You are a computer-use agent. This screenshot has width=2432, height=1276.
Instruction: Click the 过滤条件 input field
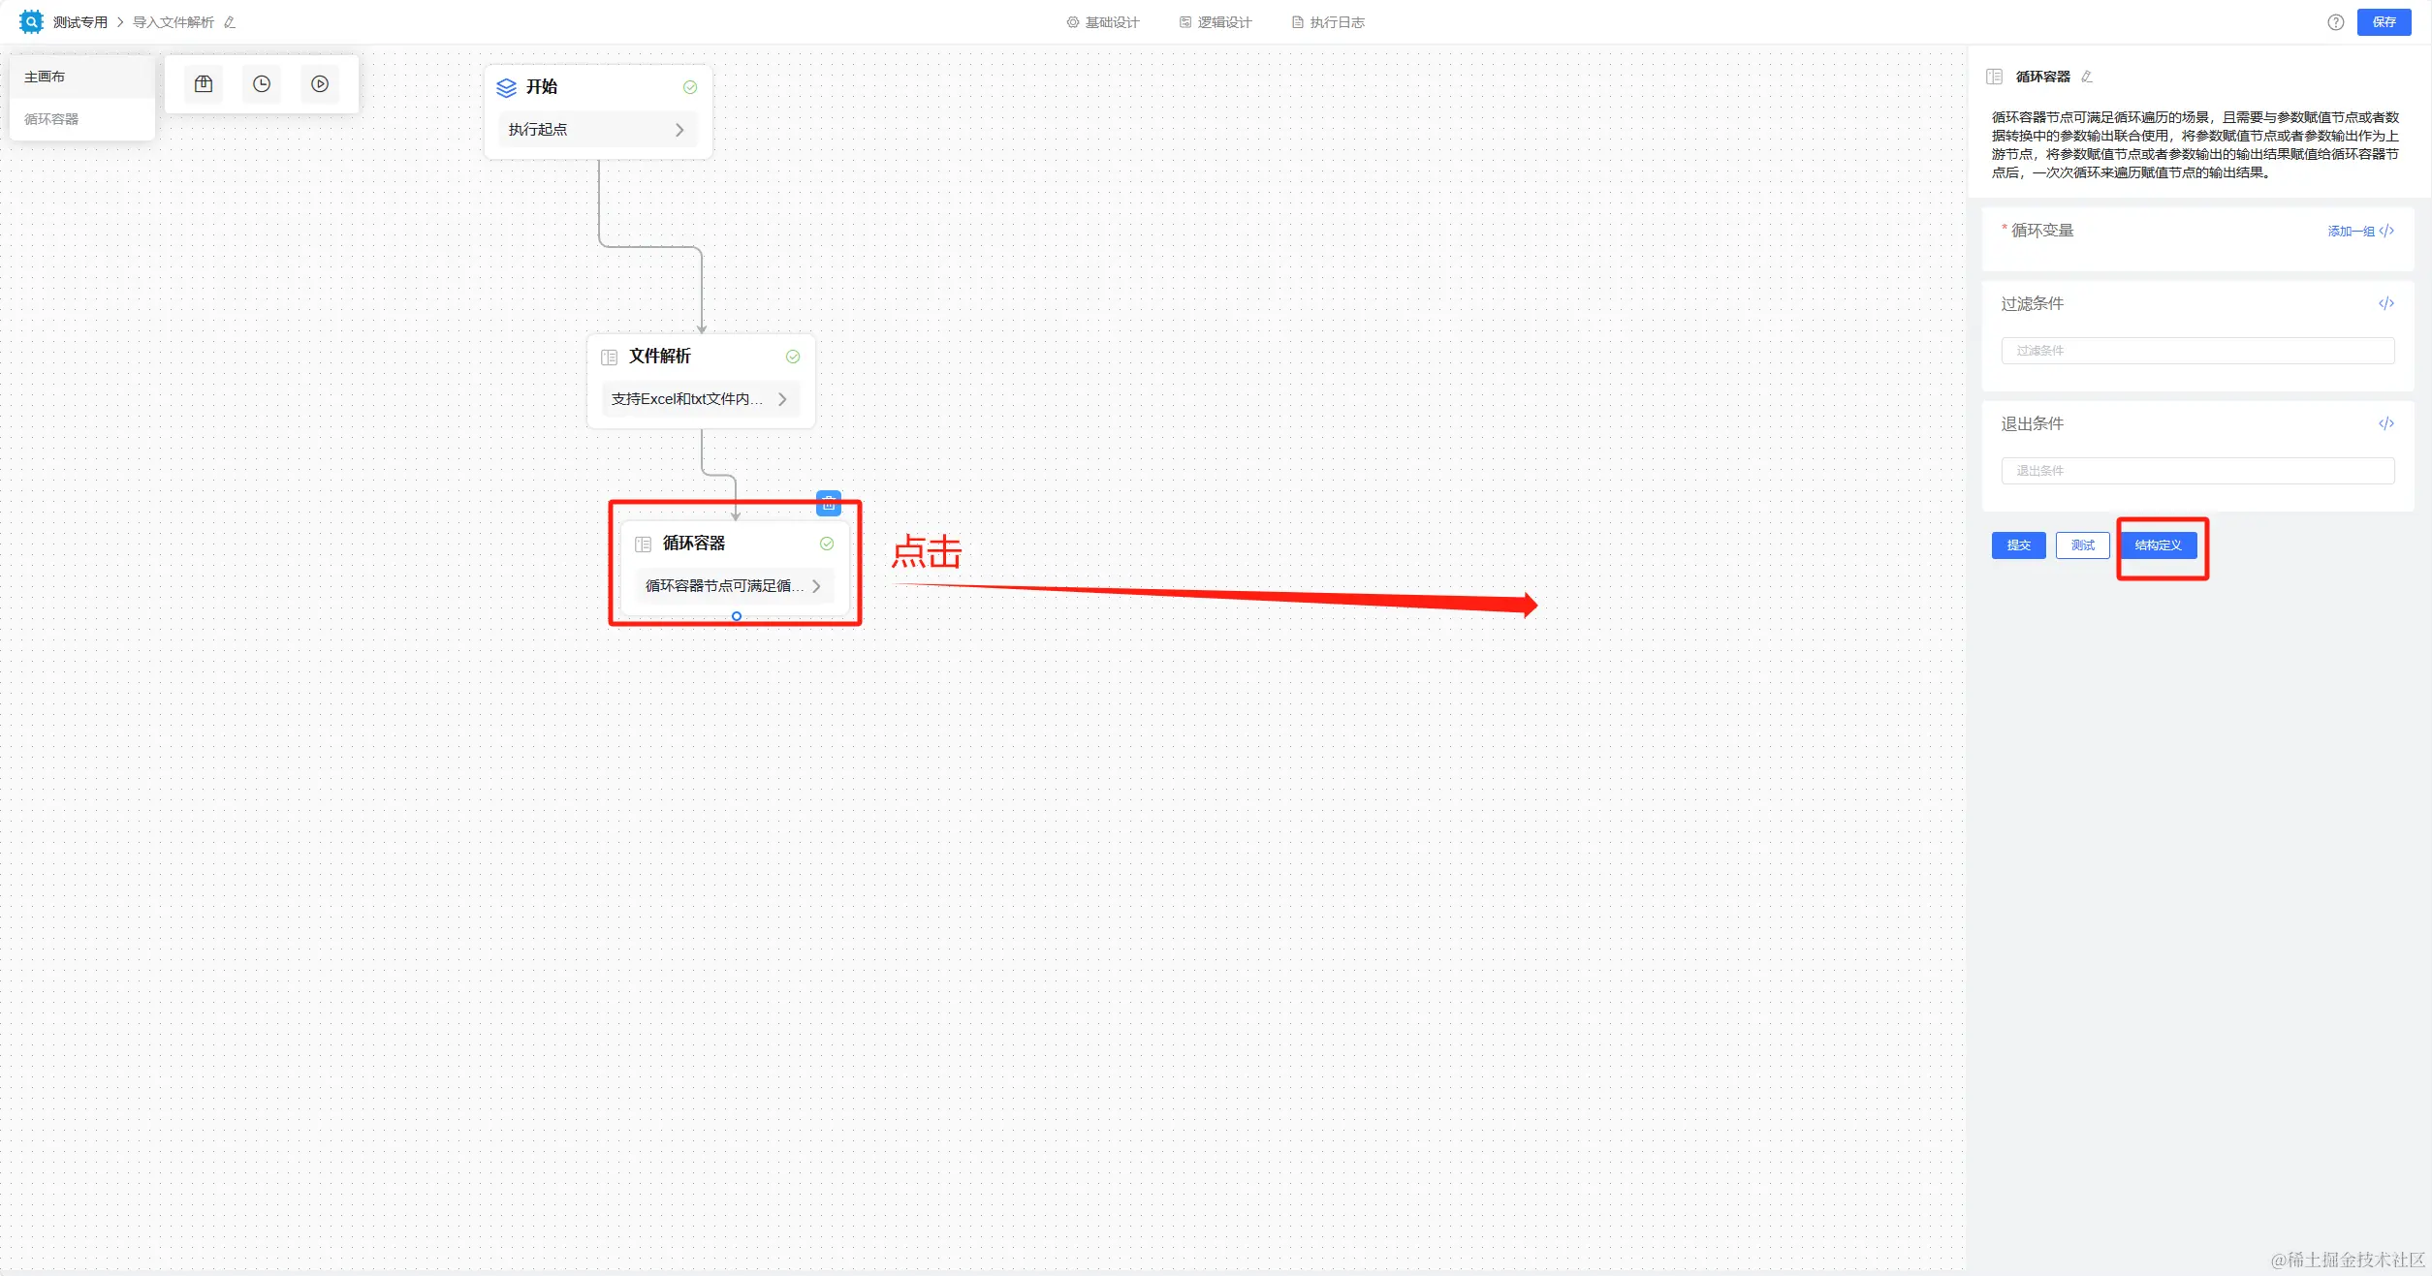2196,351
